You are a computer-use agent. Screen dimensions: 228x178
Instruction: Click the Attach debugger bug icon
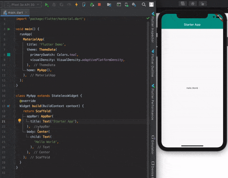(92, 5)
